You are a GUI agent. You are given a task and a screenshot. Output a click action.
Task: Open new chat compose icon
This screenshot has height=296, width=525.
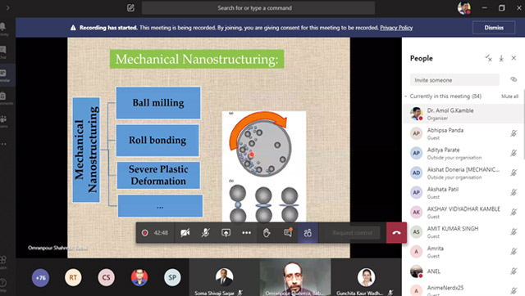click(x=130, y=7)
